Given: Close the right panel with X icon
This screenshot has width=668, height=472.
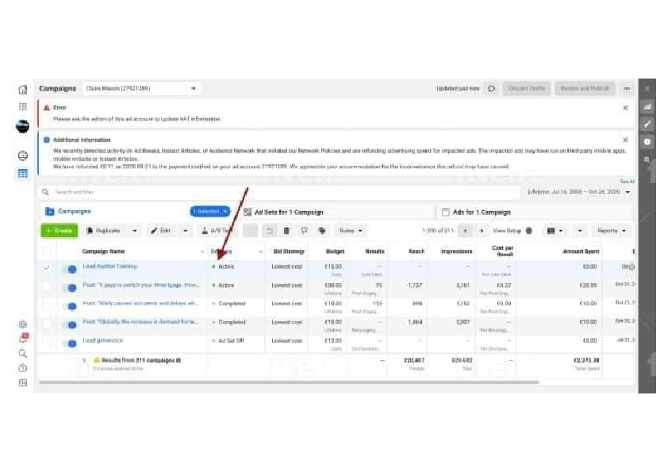Looking at the screenshot, I should 647,89.
